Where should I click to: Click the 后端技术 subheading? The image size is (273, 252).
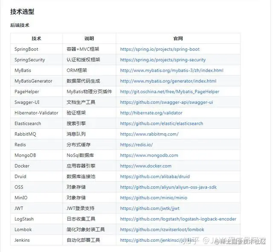pyautogui.click(x=20, y=25)
